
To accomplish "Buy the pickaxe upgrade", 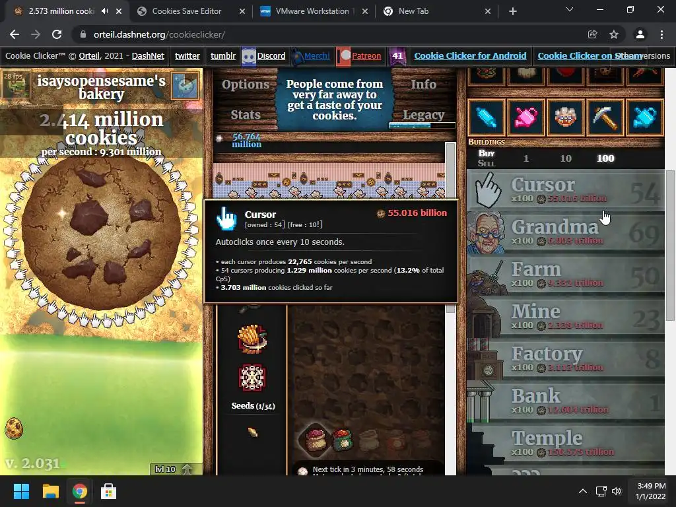I will [x=605, y=118].
